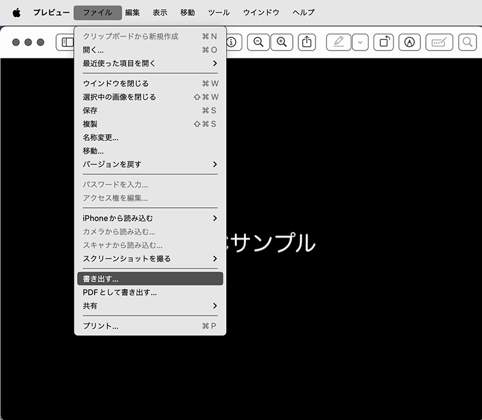Expand 最近使った項目を開く submenu
The image size is (482, 420).
tap(150, 63)
